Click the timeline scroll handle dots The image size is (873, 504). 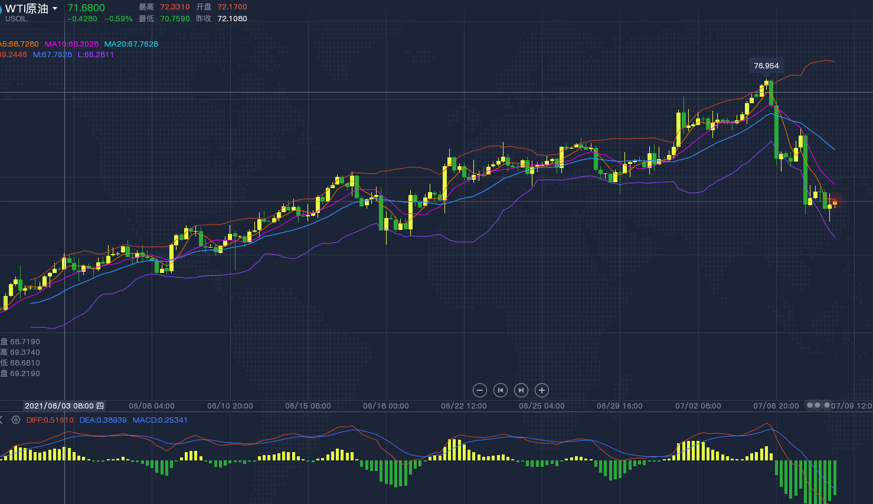coord(817,406)
